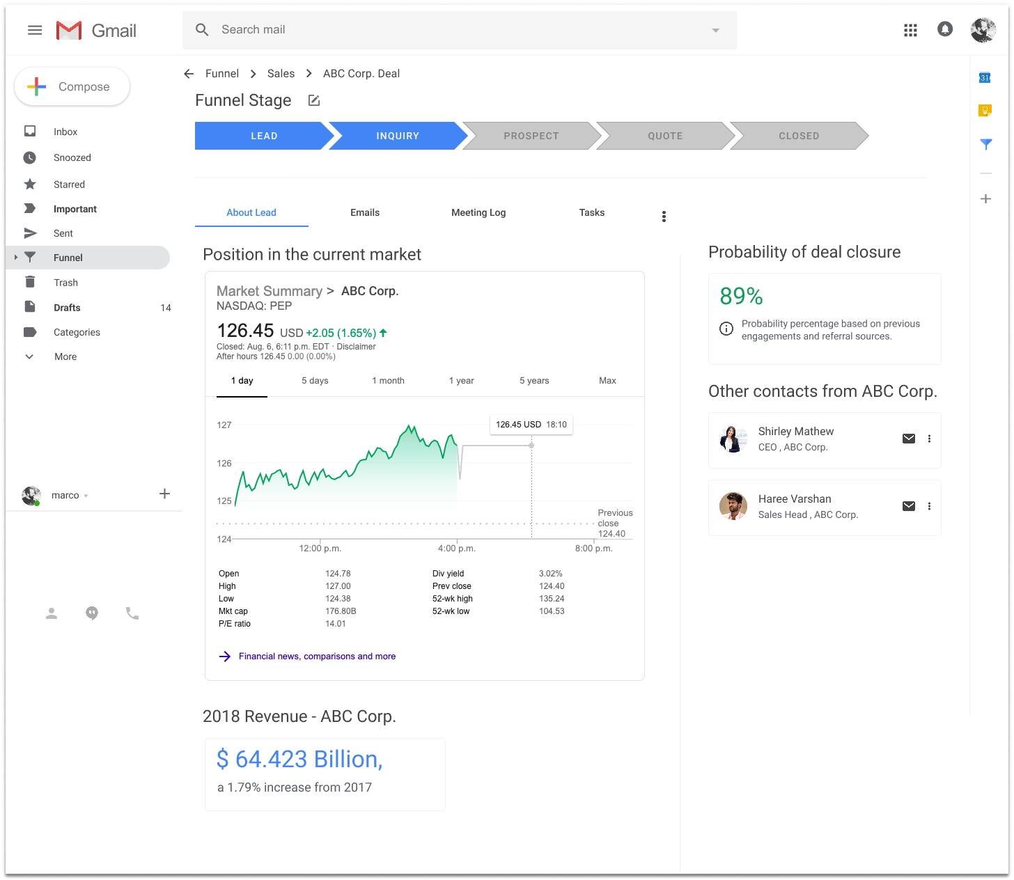
Task: Email Shirley Mathew via envelope icon
Action: pos(908,439)
